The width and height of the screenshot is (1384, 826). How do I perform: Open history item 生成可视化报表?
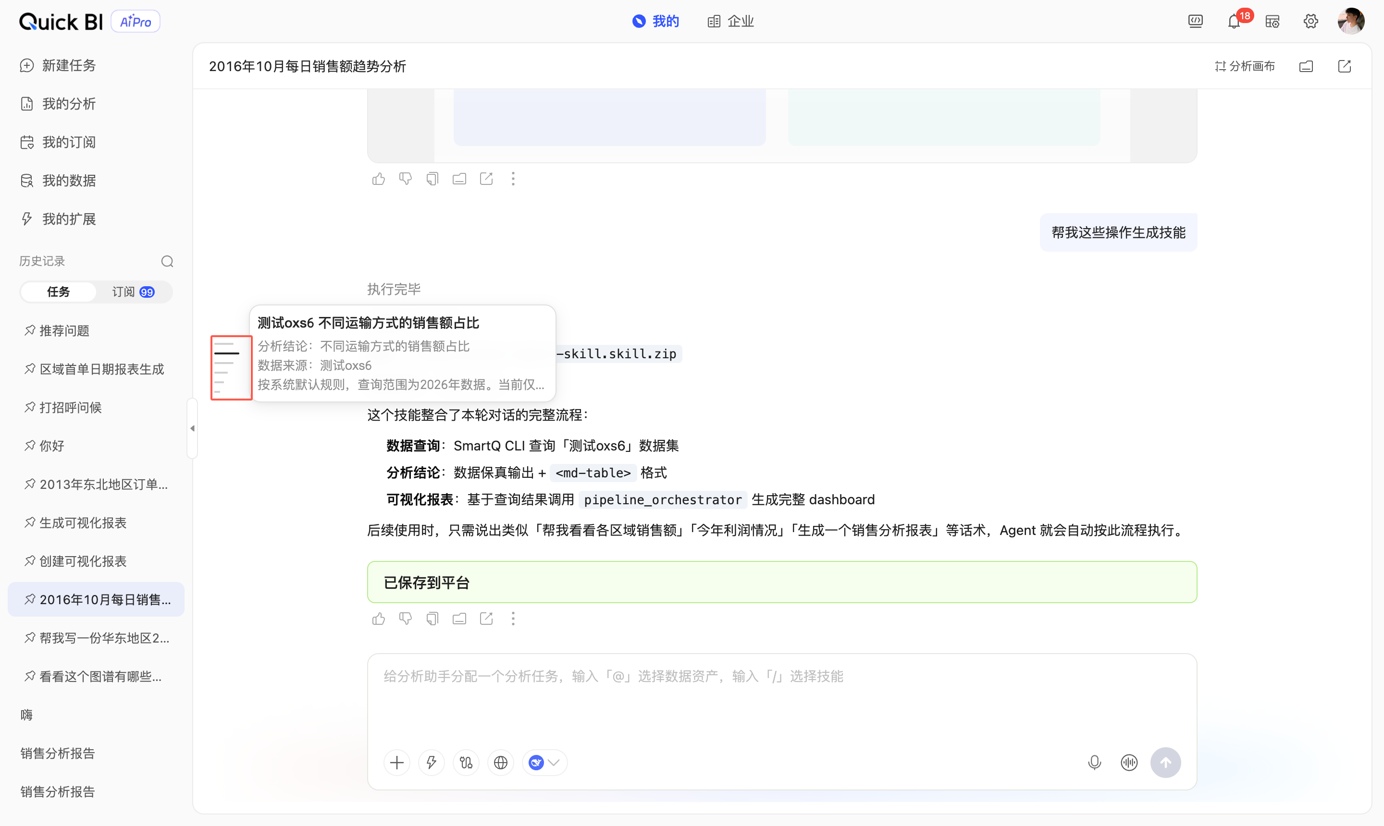[96, 522]
